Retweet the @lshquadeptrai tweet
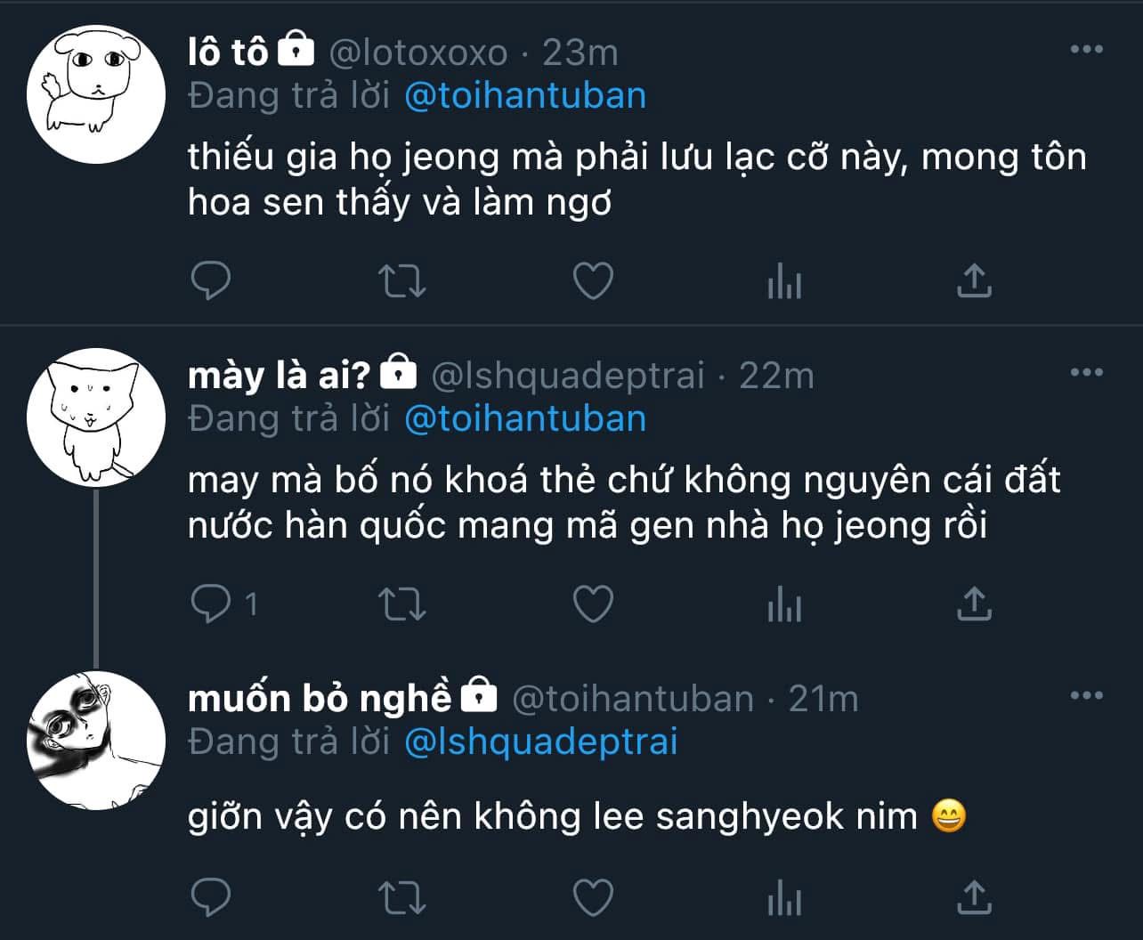1143x940 pixels. click(x=402, y=605)
